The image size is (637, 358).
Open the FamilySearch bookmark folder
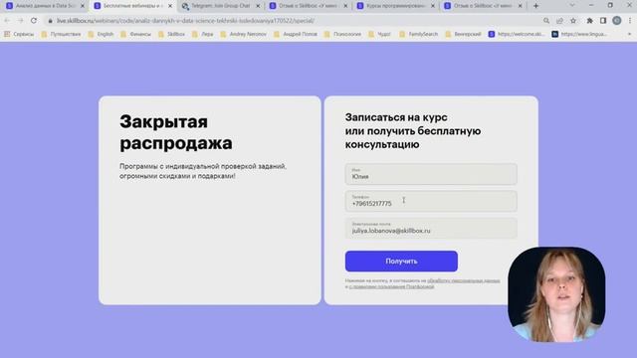418,34
